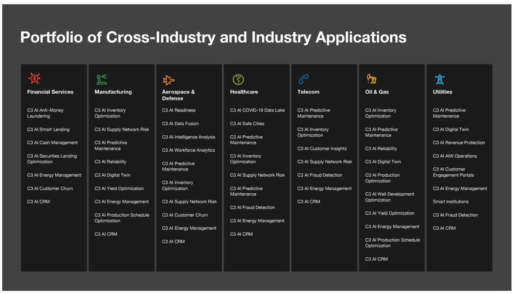This screenshot has height=294, width=515.
Task: Click C3 AI Cash Management
Action: tap(52, 143)
